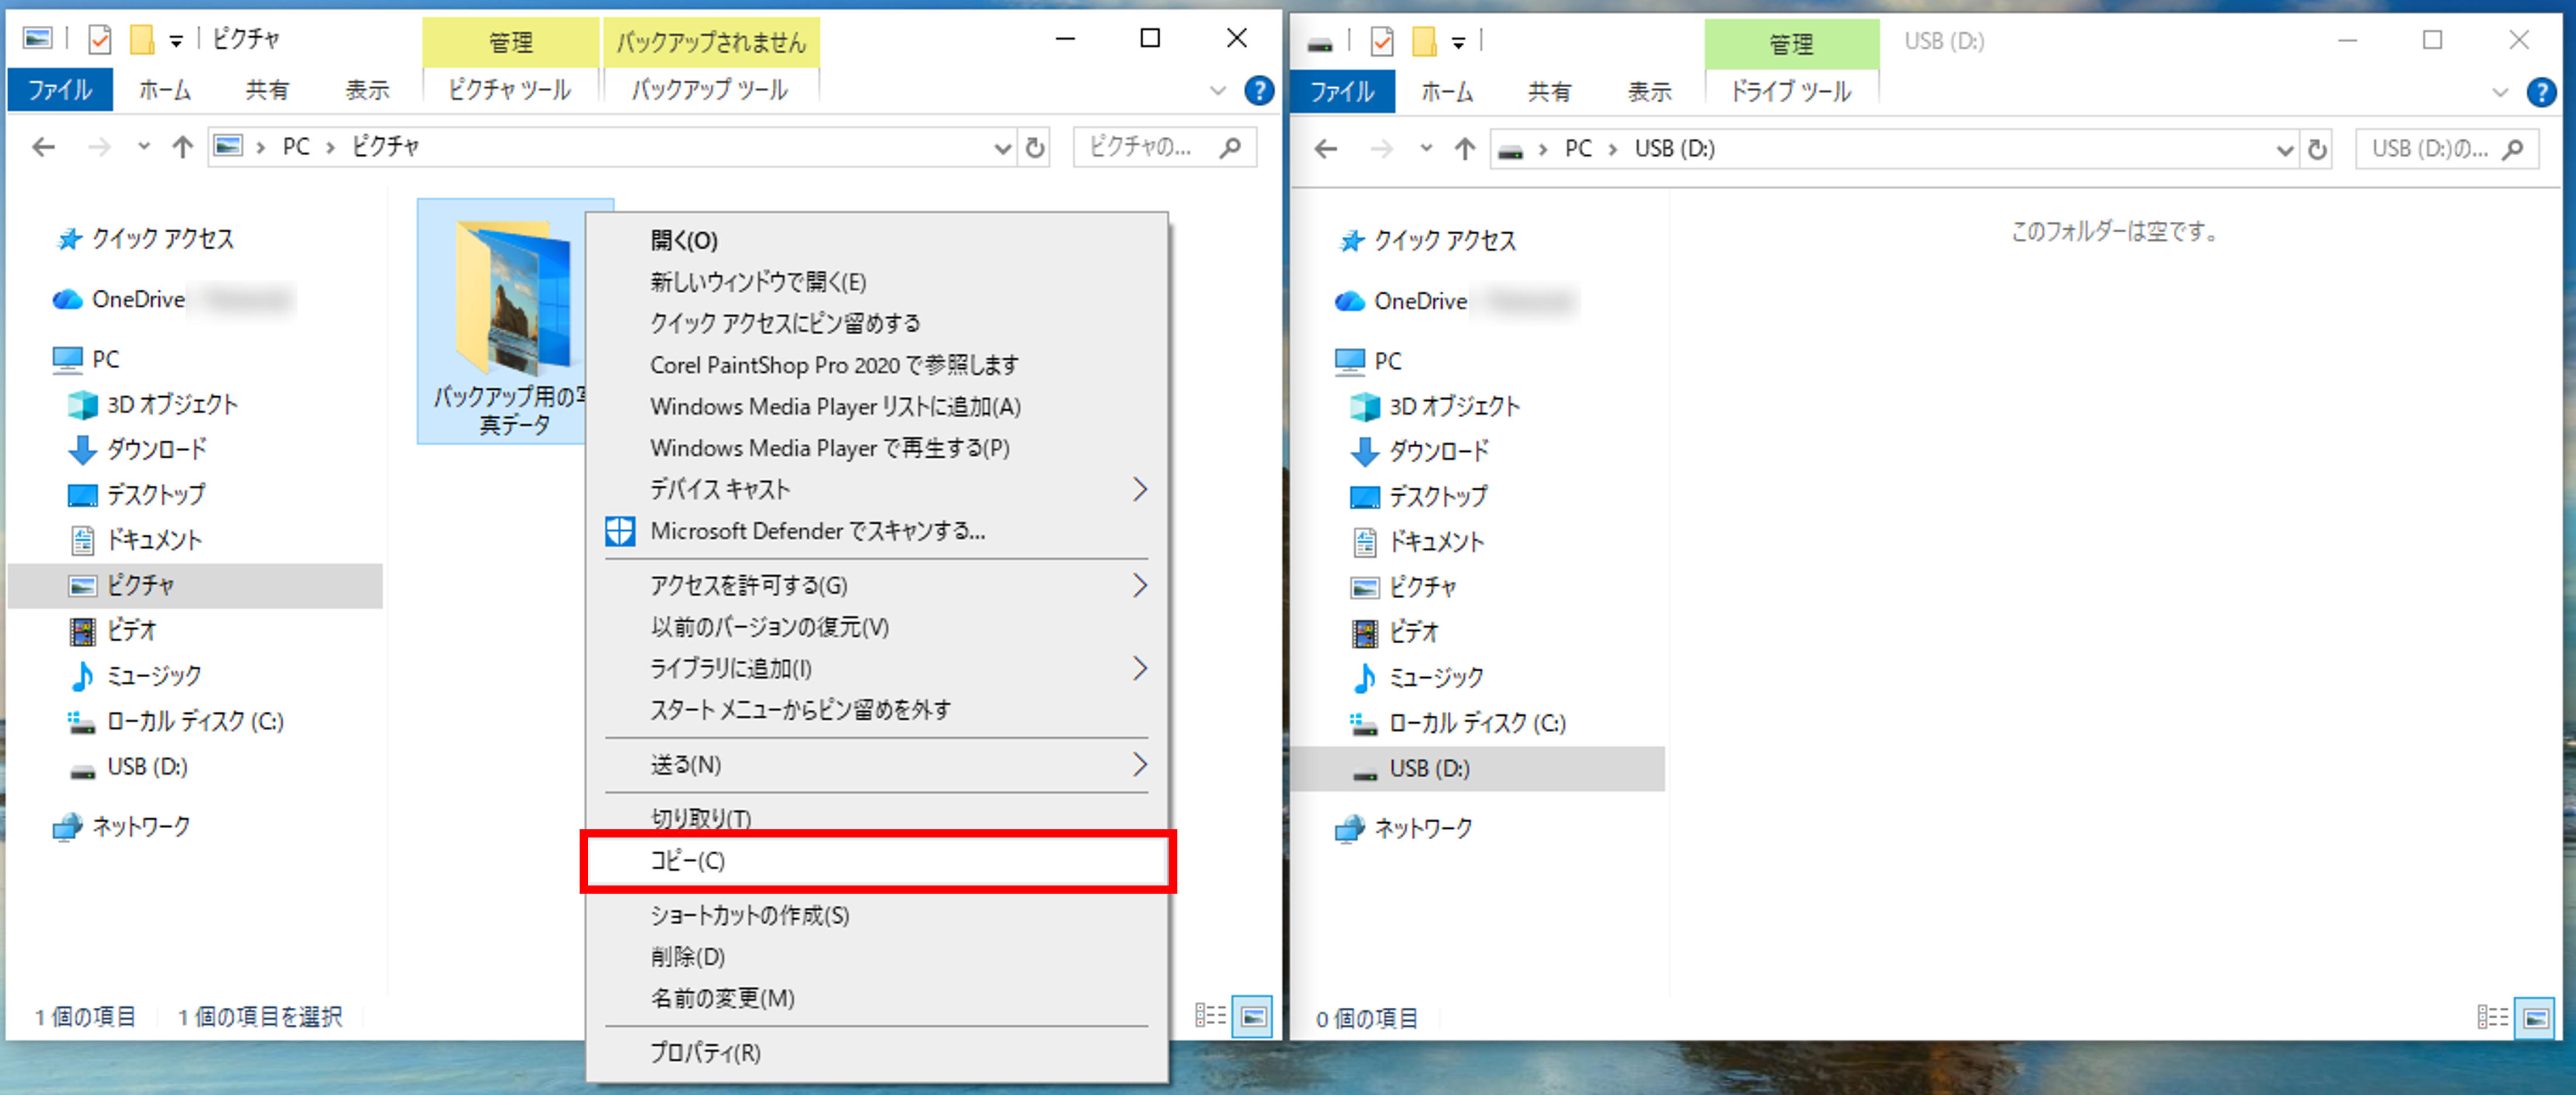
Task: Select USB (D:) in Pictures window sidebar
Action: tap(147, 767)
